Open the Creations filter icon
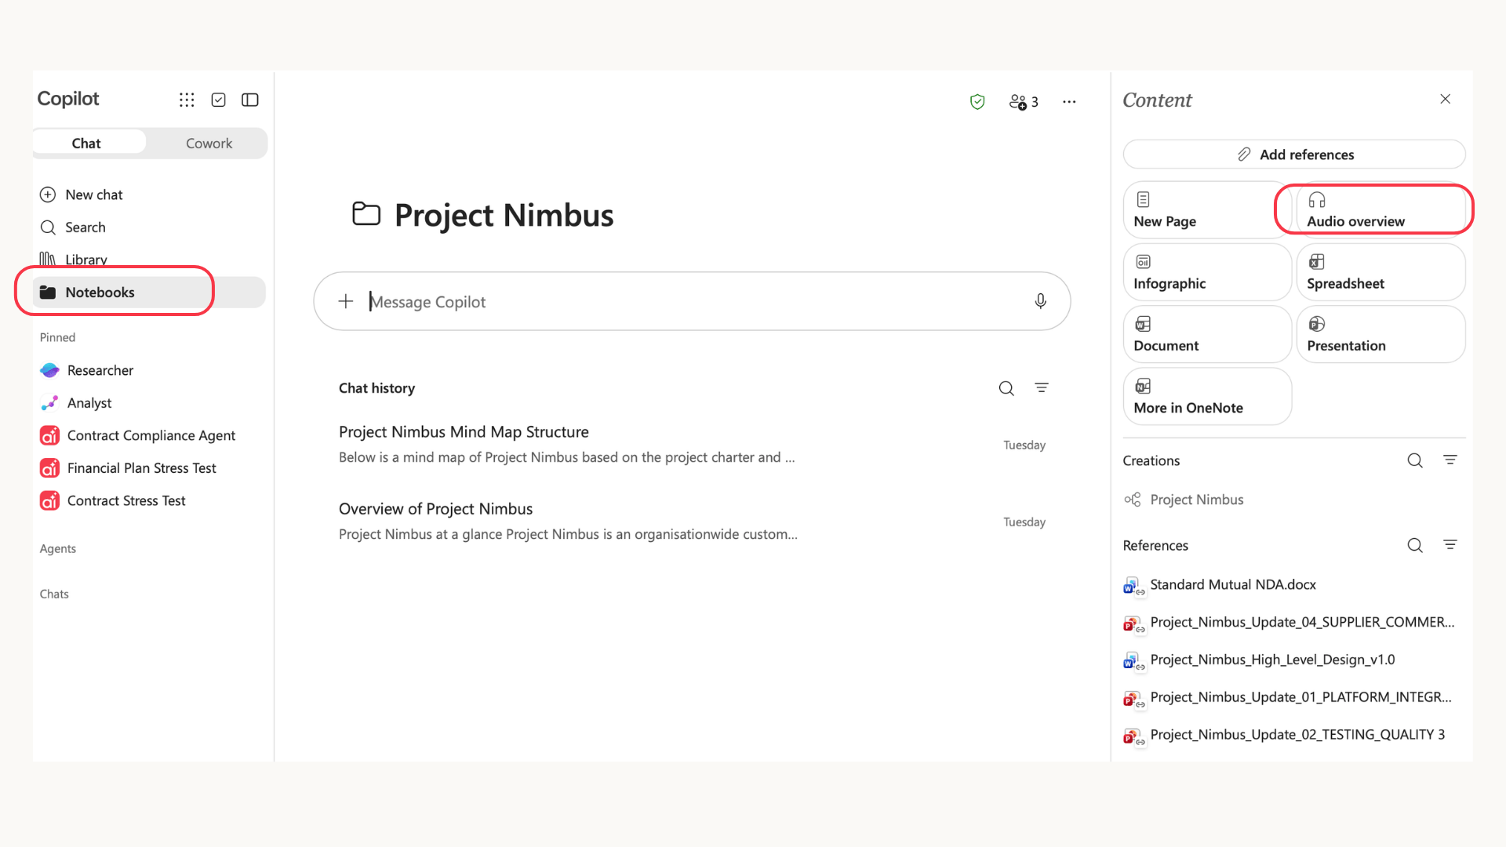The image size is (1506, 847). pyautogui.click(x=1450, y=460)
